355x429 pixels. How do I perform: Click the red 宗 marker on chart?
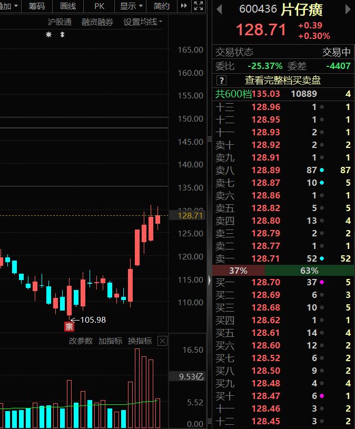coord(69,326)
